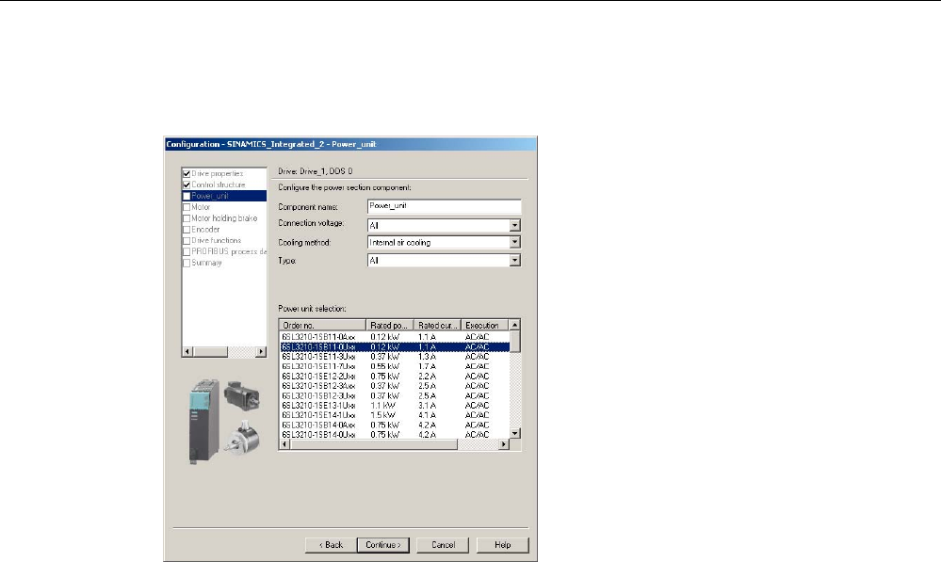Toggle the Control structure checkbox

pos(187,185)
